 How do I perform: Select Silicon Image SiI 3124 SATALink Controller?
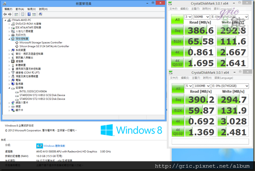coord(44,46)
